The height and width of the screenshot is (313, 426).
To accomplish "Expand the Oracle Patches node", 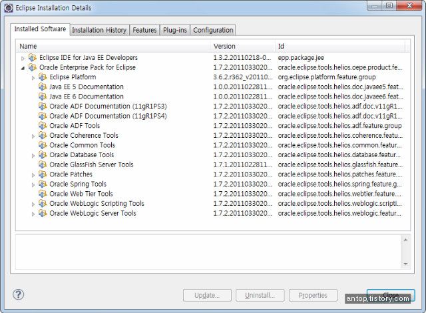I will click(33, 175).
